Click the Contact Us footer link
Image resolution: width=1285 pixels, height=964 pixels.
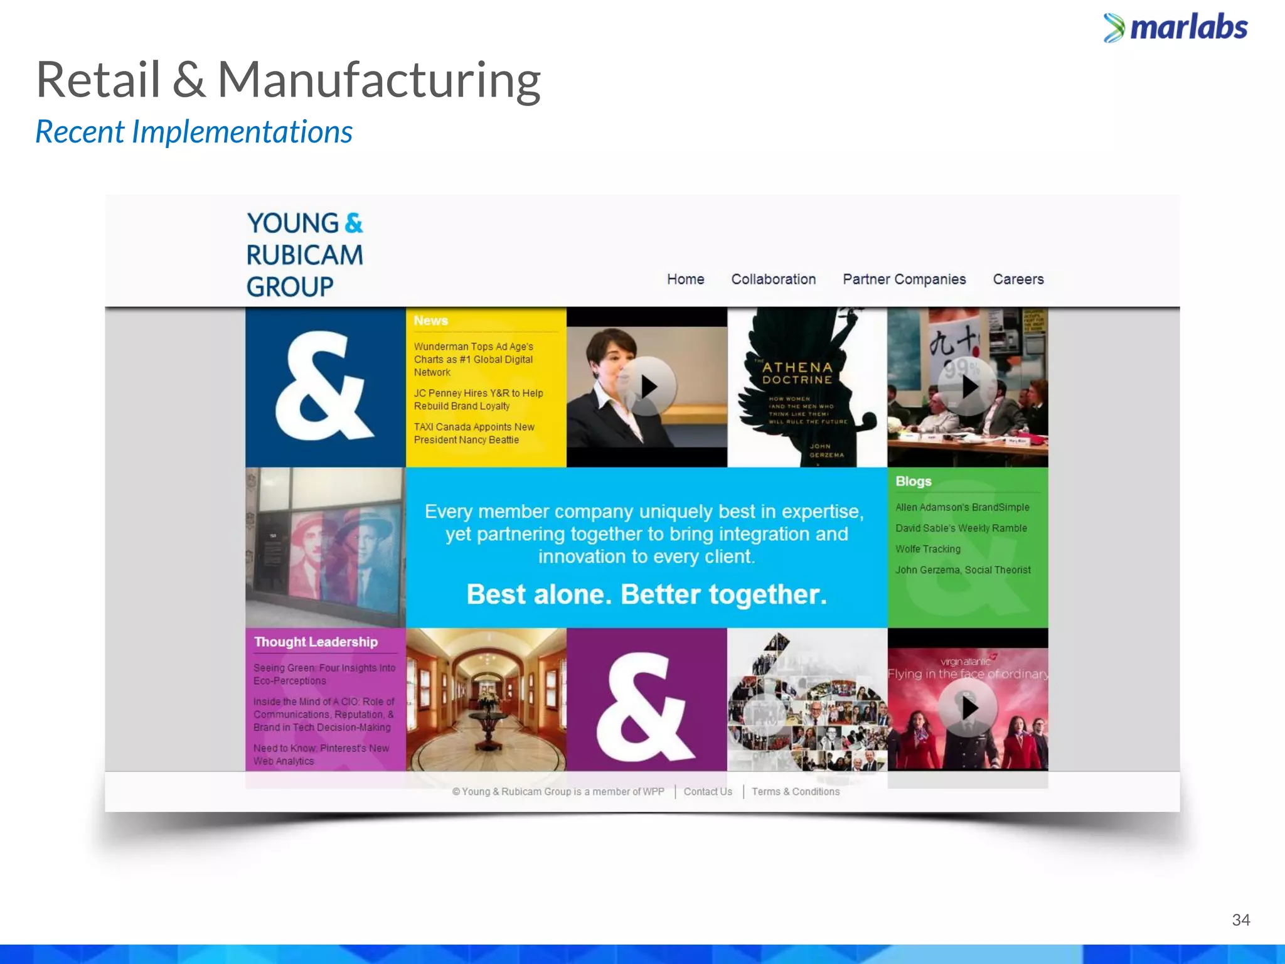click(708, 791)
